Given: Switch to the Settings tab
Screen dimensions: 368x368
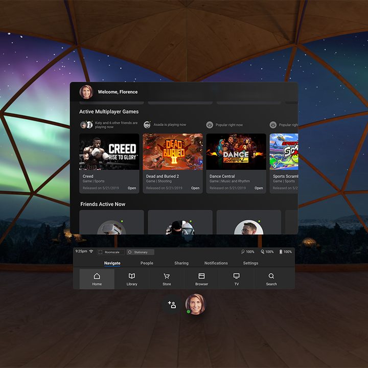Looking at the screenshot, I should (250, 263).
